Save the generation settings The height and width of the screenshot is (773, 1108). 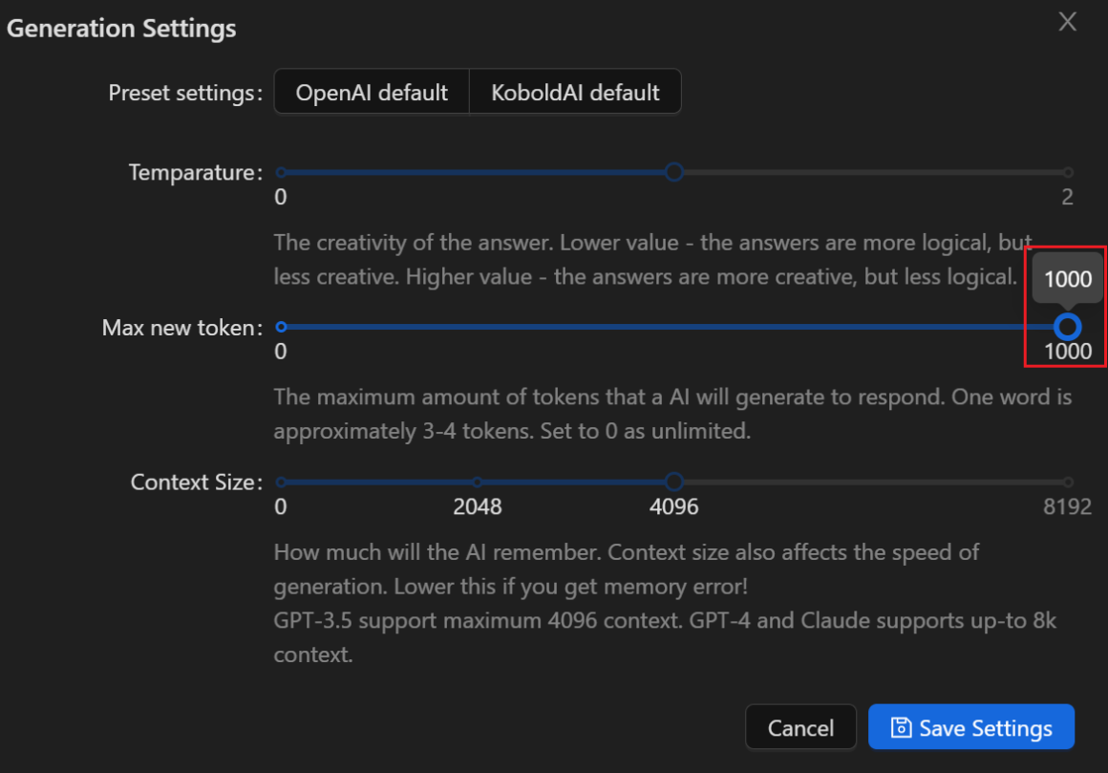pyautogui.click(x=971, y=728)
